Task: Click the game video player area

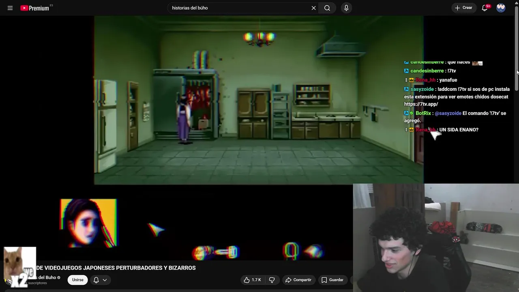Action: tap(259, 100)
